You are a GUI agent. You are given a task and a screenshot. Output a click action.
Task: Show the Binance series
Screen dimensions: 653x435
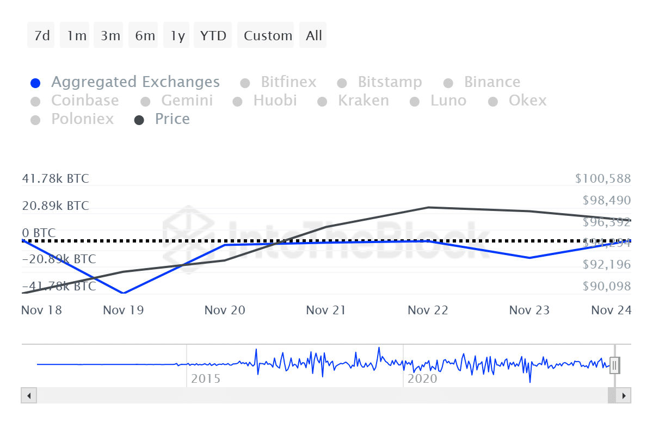point(448,82)
